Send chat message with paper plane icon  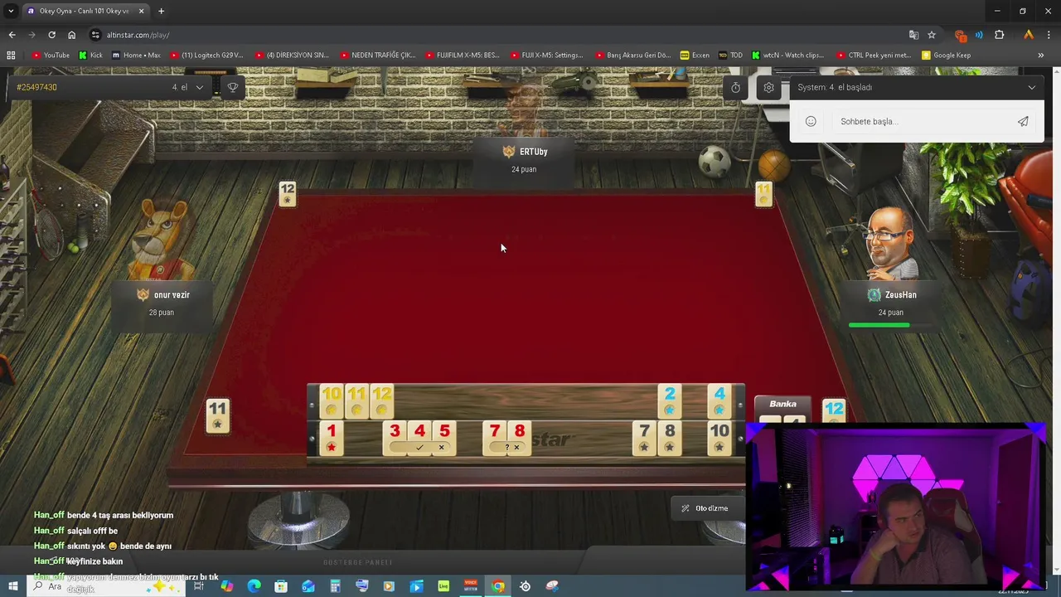coord(1023,121)
